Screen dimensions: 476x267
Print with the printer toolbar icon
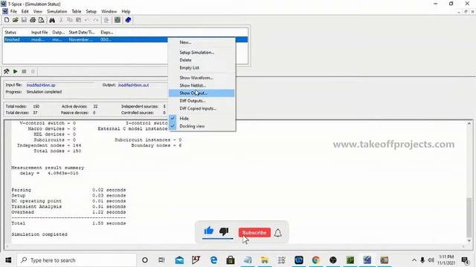coord(33,20)
